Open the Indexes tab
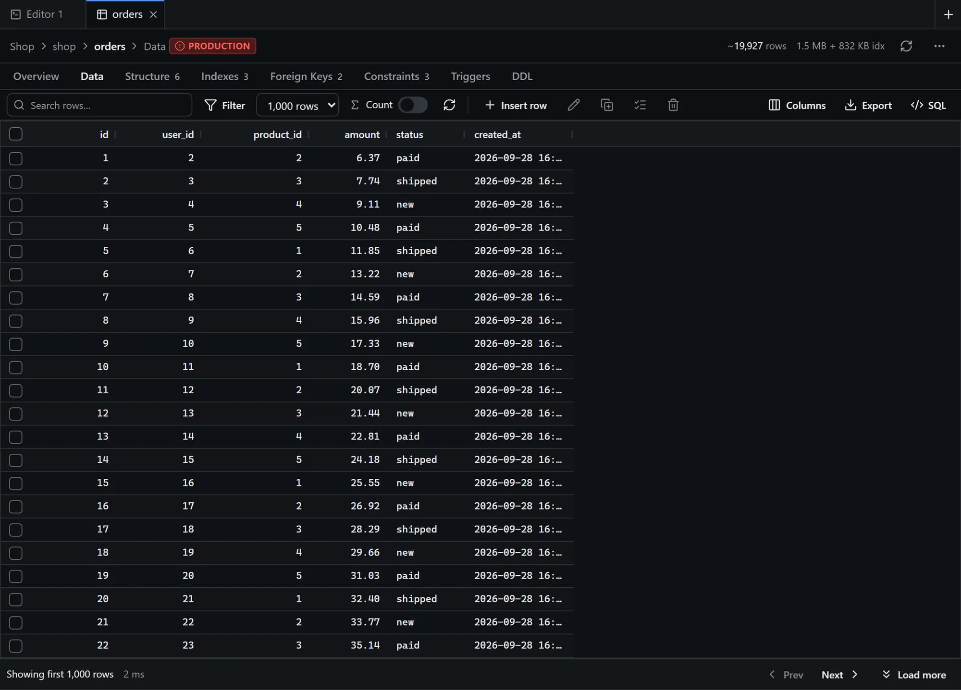This screenshot has height=690, width=961. 224,76
